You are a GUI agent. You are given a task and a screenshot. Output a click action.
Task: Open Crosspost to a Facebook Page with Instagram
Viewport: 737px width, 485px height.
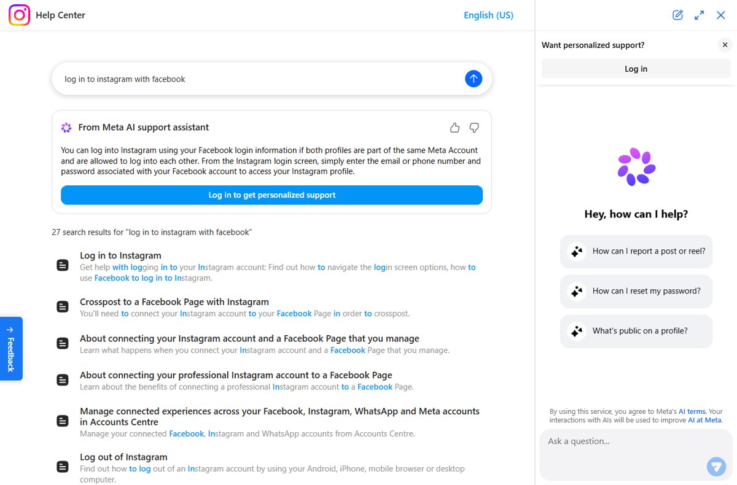pyautogui.click(x=174, y=301)
